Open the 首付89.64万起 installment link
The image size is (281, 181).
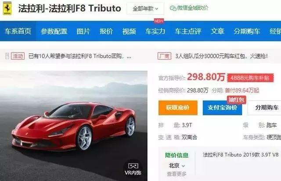tap(242, 90)
